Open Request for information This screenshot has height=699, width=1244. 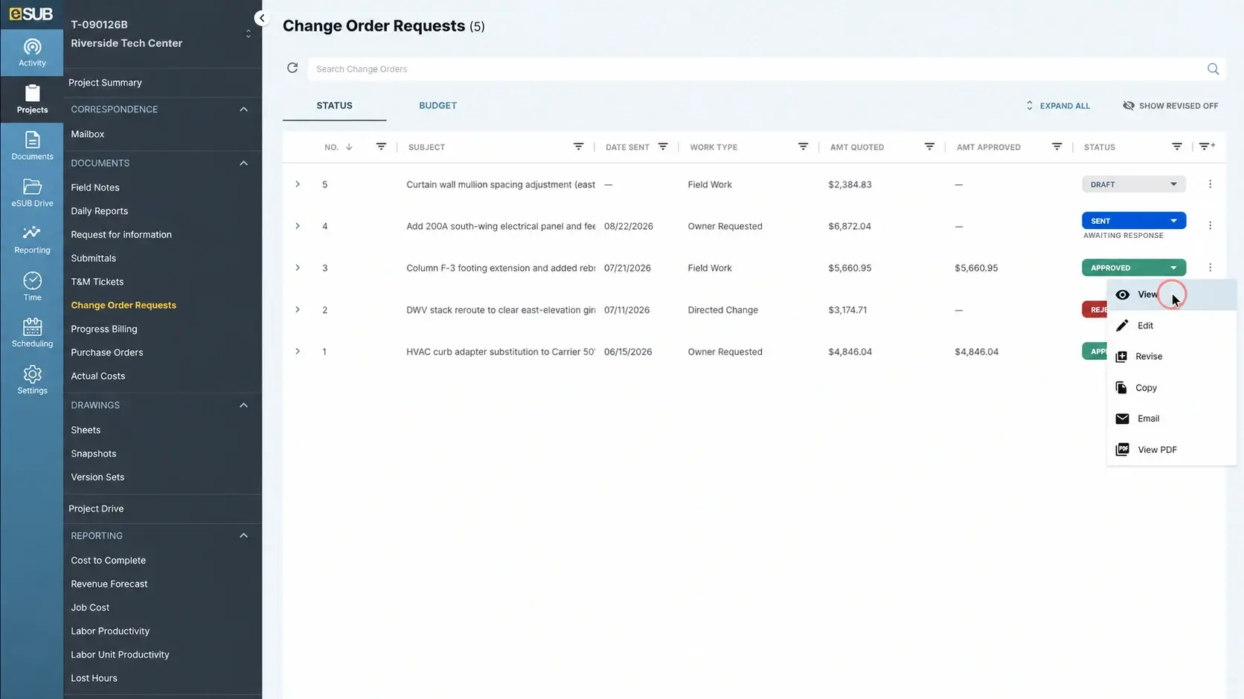pos(121,234)
